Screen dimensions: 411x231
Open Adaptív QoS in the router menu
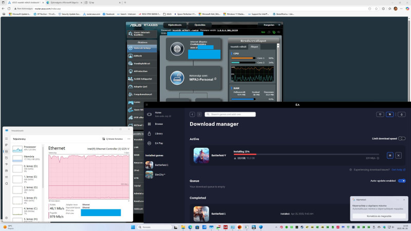pos(142,86)
